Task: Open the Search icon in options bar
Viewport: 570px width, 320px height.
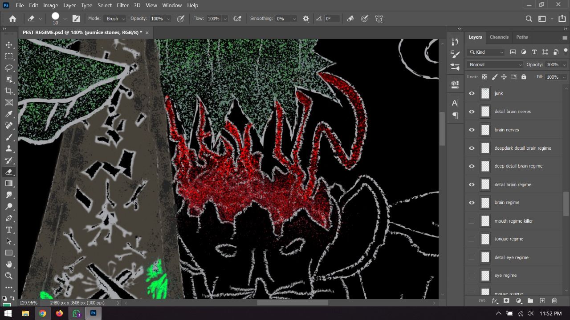Action: click(529, 19)
